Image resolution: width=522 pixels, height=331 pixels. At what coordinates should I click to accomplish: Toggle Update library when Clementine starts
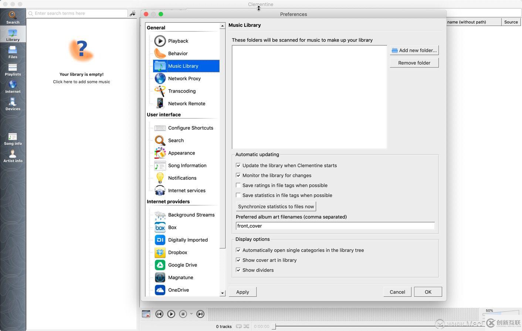tap(238, 165)
